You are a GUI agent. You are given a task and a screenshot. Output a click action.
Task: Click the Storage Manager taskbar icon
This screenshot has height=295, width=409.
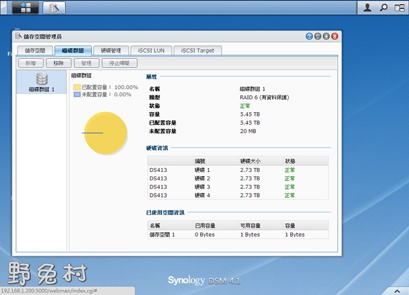[54, 7]
